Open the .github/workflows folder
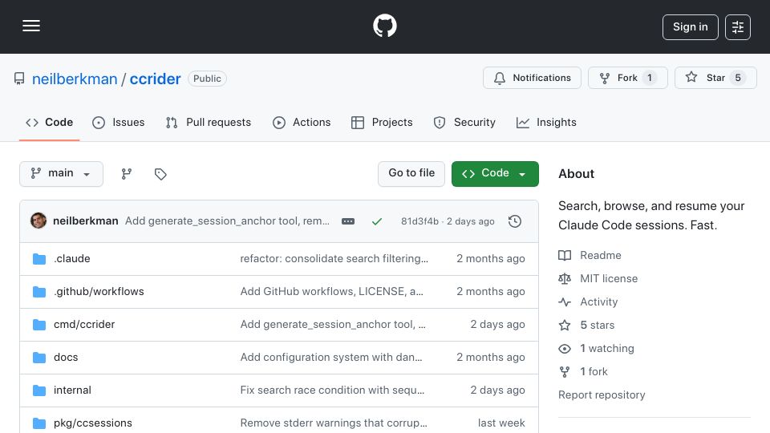The height and width of the screenshot is (433, 770). 99,292
